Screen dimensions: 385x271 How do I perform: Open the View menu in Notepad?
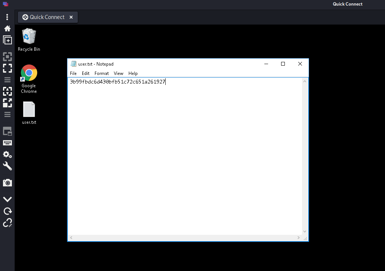tap(118, 73)
